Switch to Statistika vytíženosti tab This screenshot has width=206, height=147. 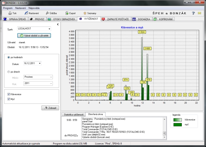73,114
